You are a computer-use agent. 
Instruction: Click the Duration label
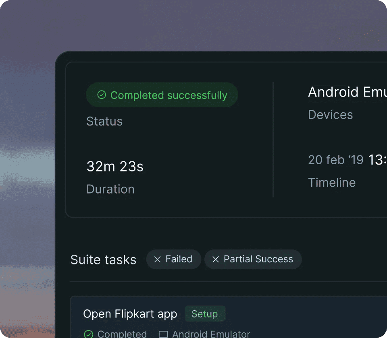(110, 189)
